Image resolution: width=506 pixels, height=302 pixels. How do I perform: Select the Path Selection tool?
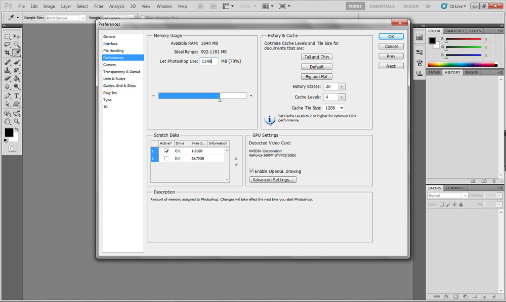pos(7,104)
